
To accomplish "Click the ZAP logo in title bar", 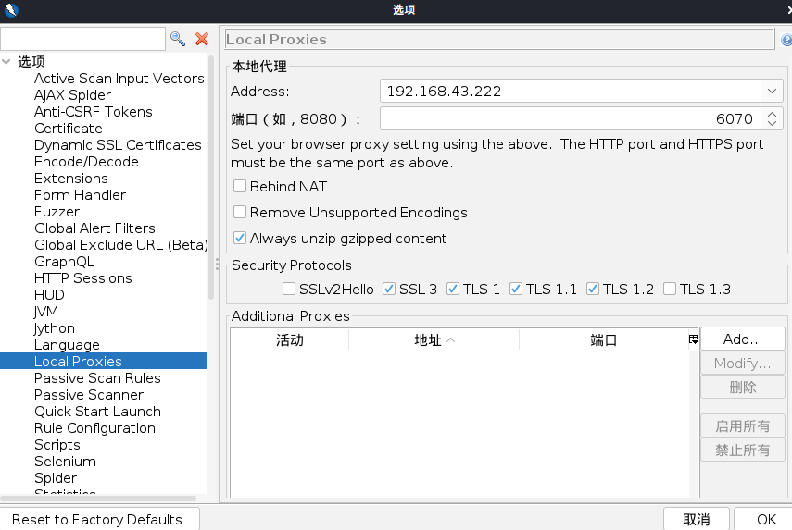I will coord(10,9).
